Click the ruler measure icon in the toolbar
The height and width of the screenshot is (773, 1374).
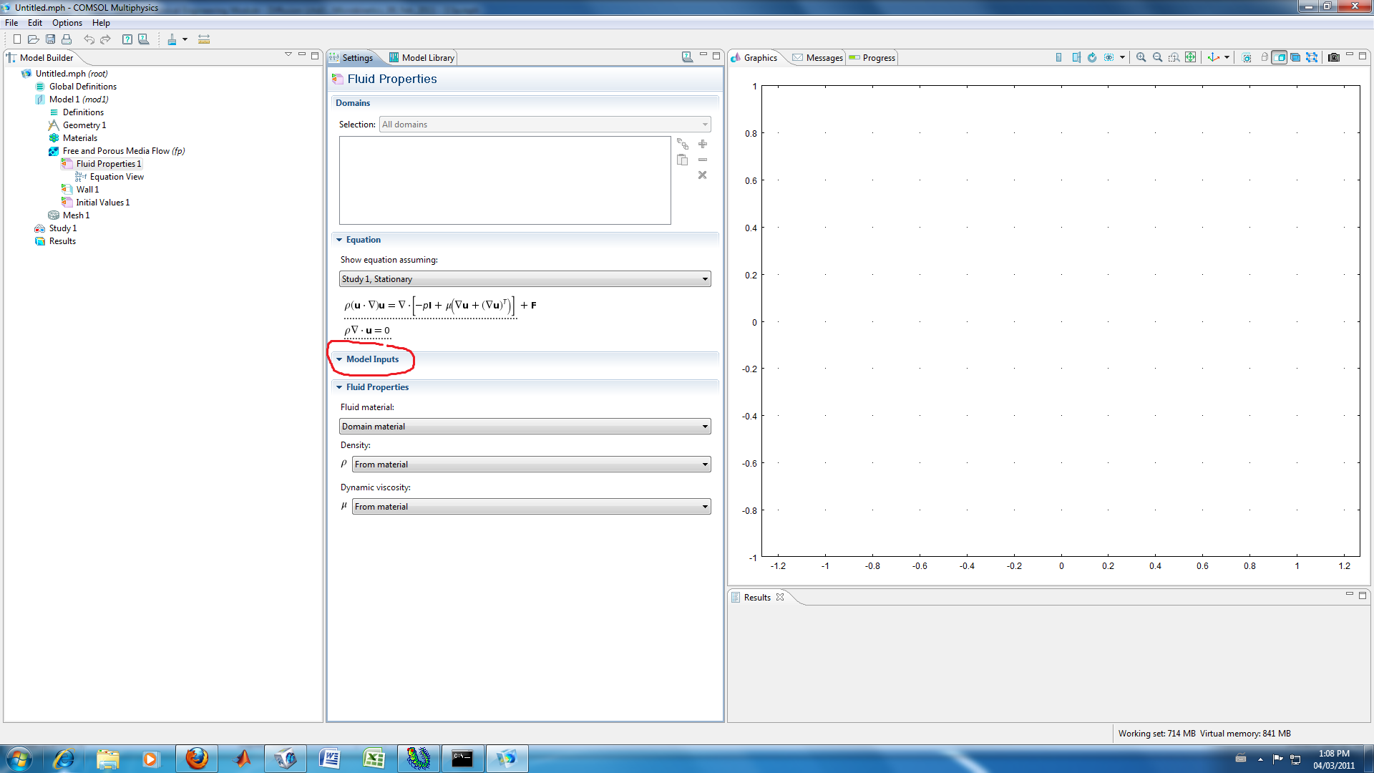(x=204, y=39)
